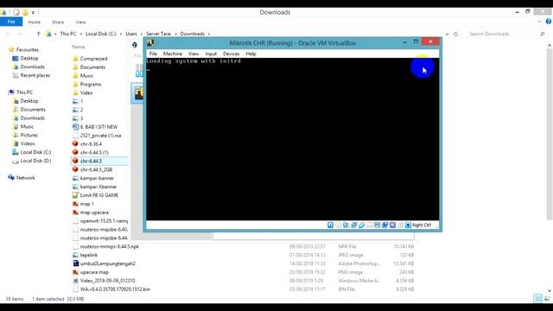Open the Home tab in Explorer ribbon
This screenshot has width=553, height=311.
coord(35,22)
